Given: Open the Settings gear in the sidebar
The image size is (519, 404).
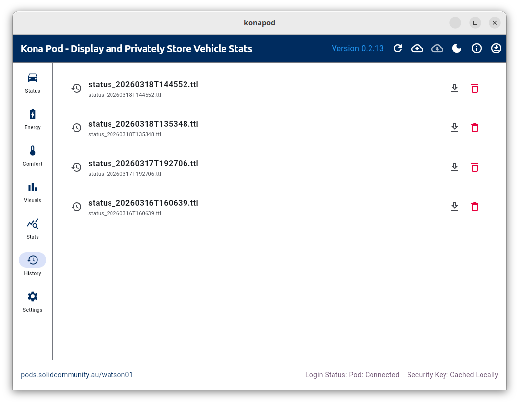Looking at the screenshot, I should (33, 301).
